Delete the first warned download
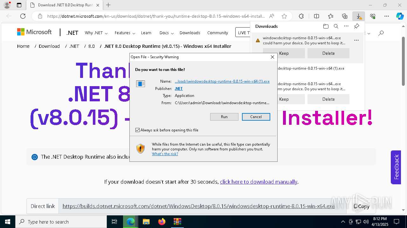407x228 pixels. tap(328, 53)
